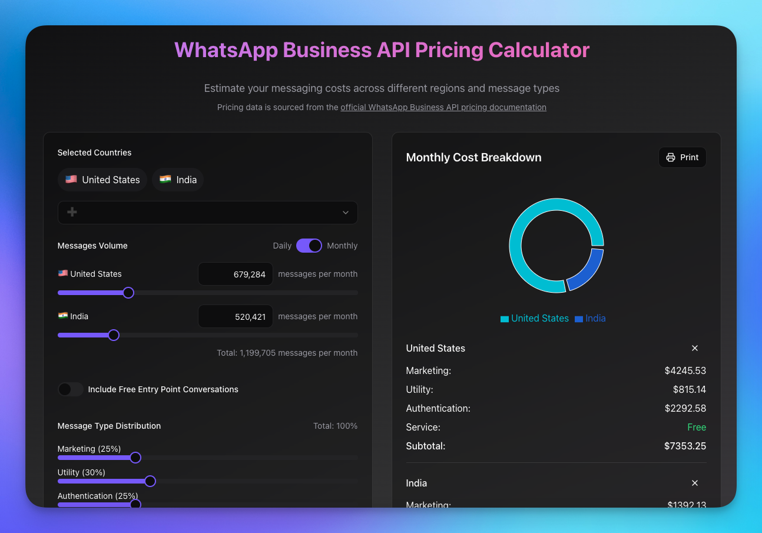
Task: Click the blue India legend swatch
Action: 578,318
